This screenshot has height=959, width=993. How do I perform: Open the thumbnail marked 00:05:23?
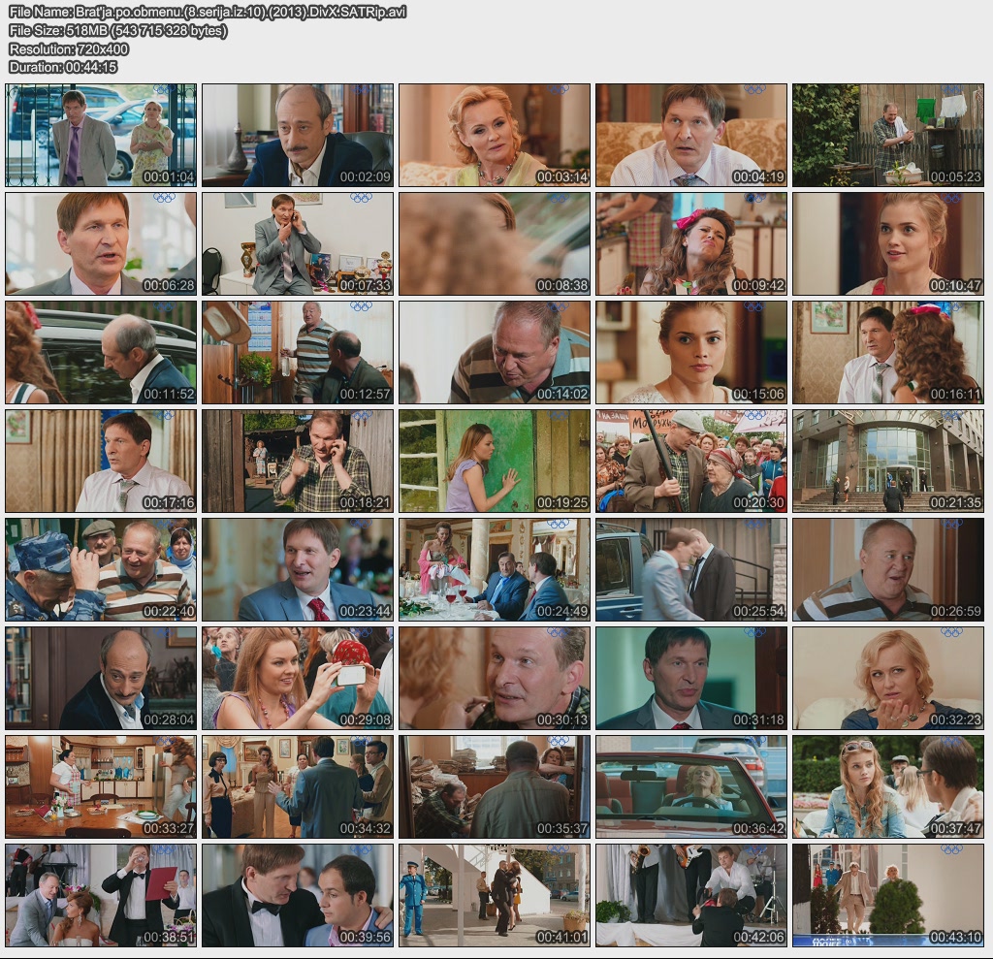tap(887, 135)
